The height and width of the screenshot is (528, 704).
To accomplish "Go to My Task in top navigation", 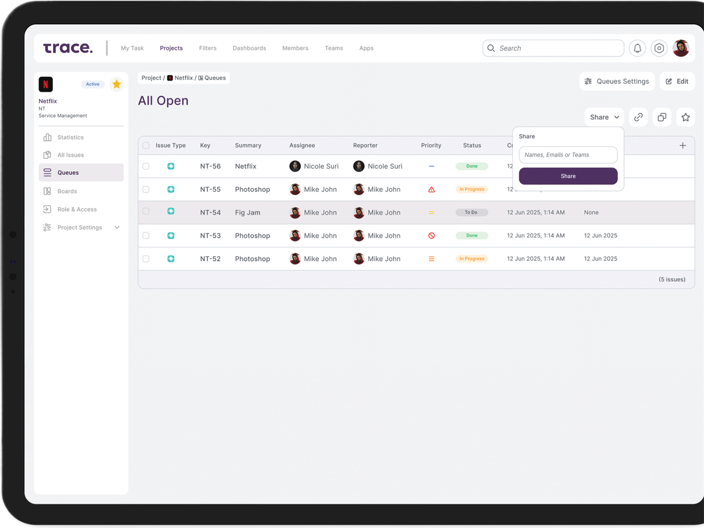I will [x=132, y=48].
